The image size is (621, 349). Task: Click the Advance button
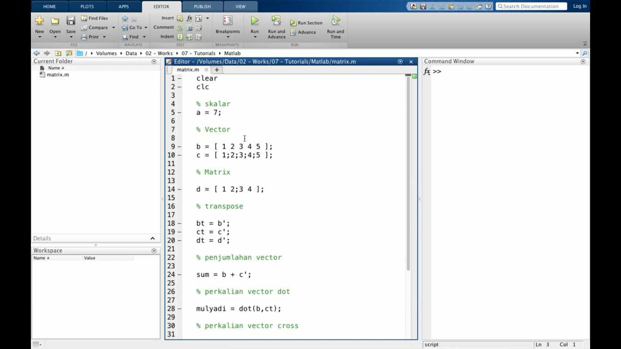(303, 32)
